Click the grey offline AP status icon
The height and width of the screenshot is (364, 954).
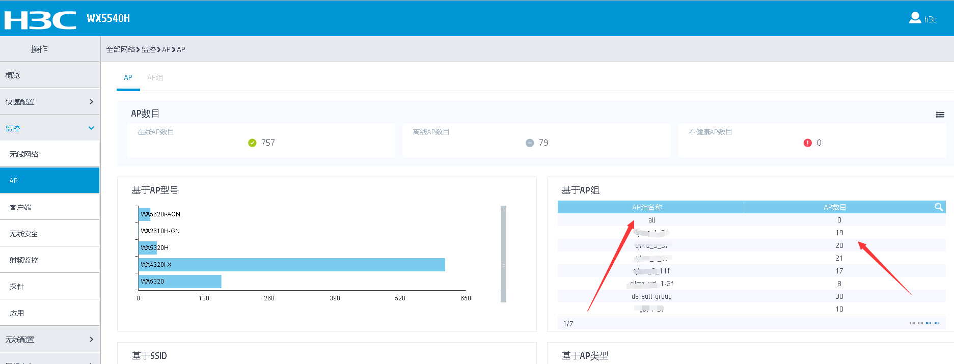pos(530,143)
